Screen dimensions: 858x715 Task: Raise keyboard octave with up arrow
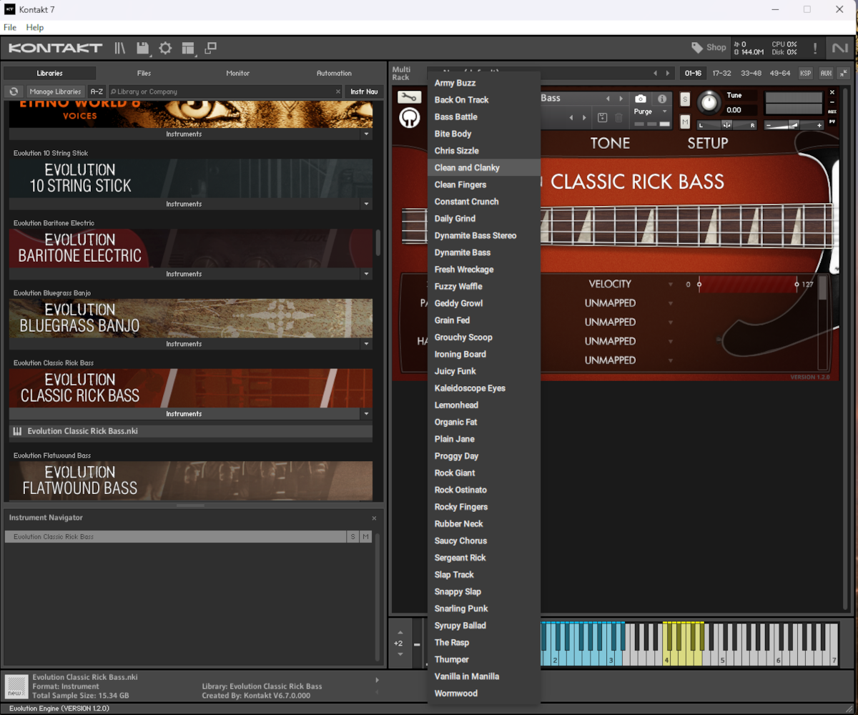(x=400, y=632)
